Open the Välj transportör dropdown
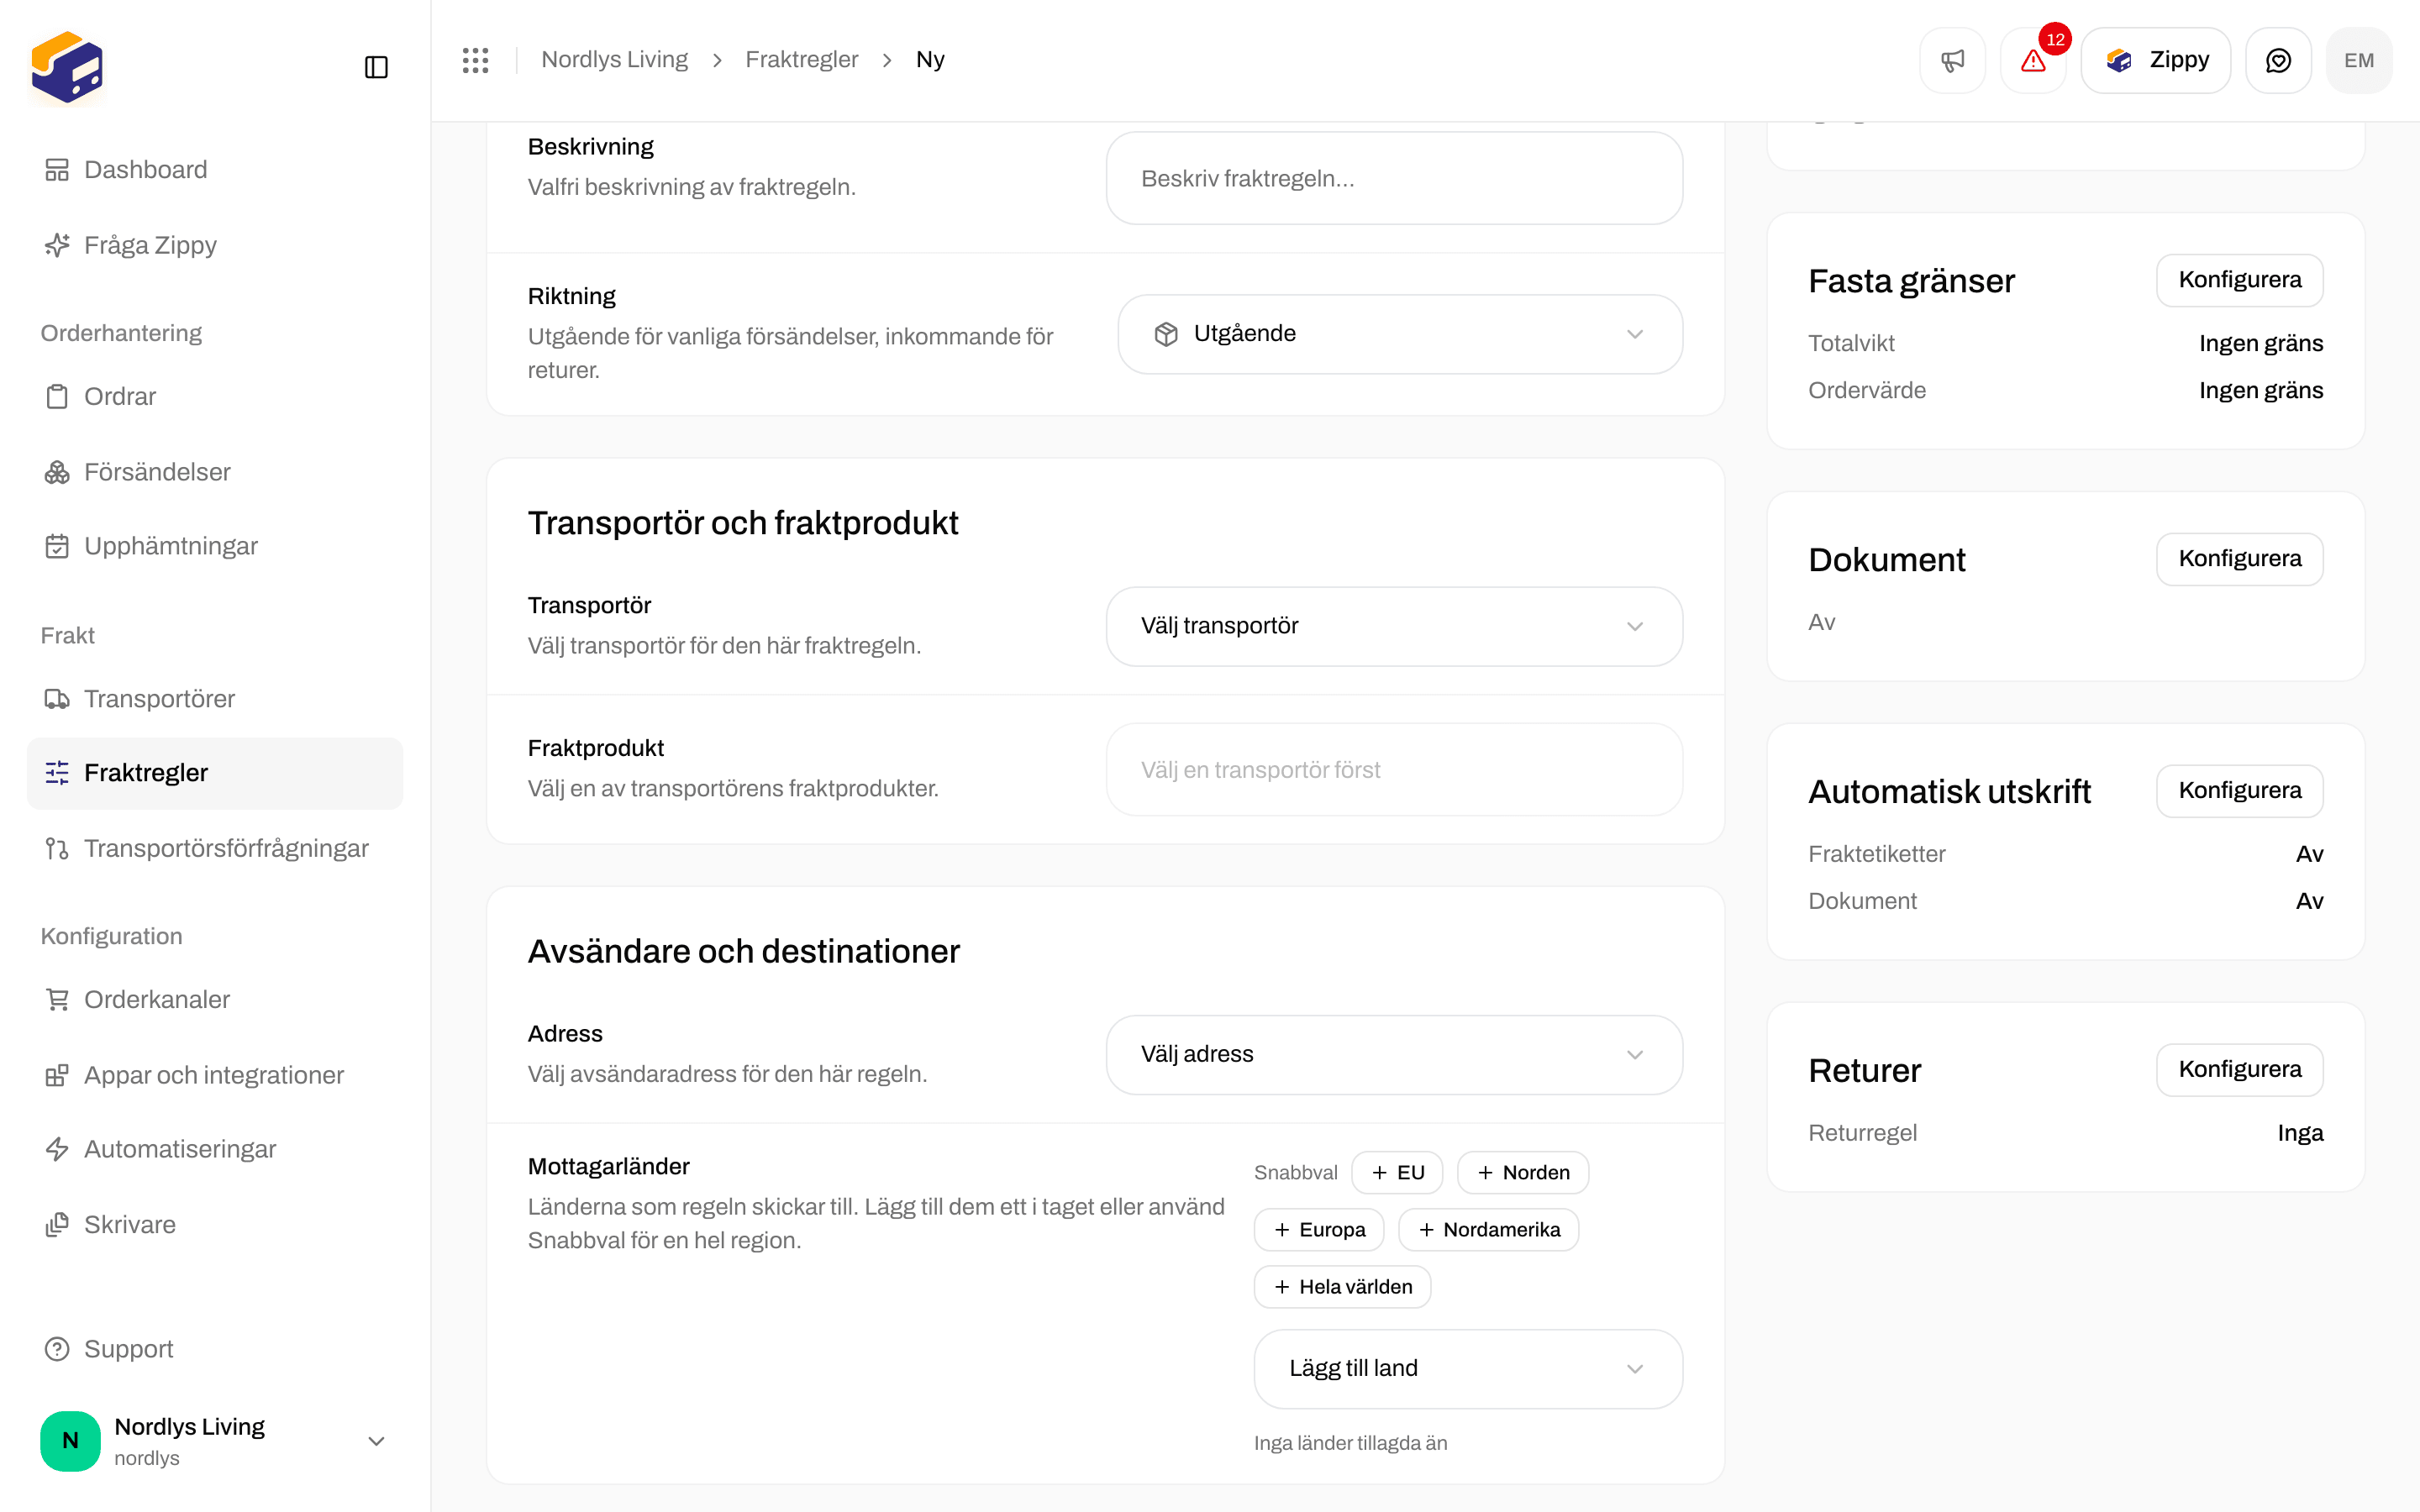2420x1512 pixels. tap(1394, 626)
